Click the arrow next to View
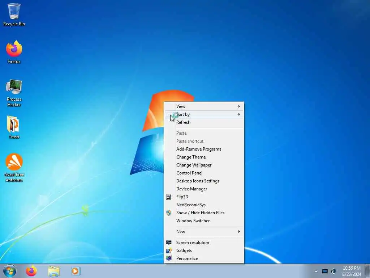The image size is (370, 278). pyautogui.click(x=239, y=106)
